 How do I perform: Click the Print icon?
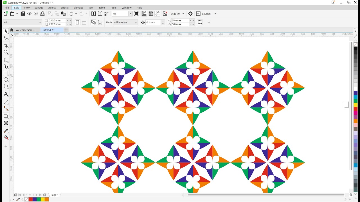(42, 13)
